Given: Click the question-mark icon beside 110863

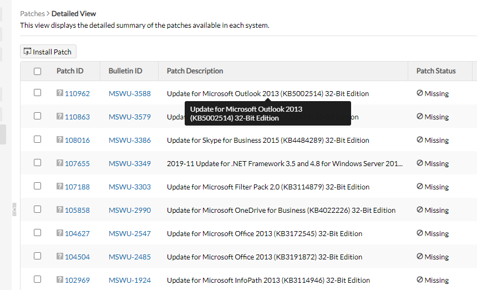Looking at the screenshot, I should tap(60, 116).
